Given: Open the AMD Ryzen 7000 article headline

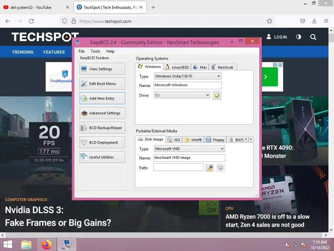Looking at the screenshot, I should pos(267,221).
